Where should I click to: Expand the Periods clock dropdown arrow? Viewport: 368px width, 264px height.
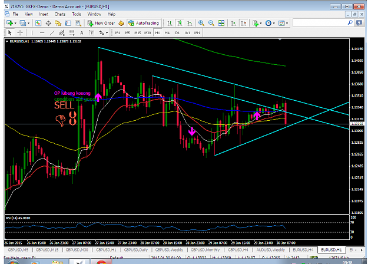274,23
